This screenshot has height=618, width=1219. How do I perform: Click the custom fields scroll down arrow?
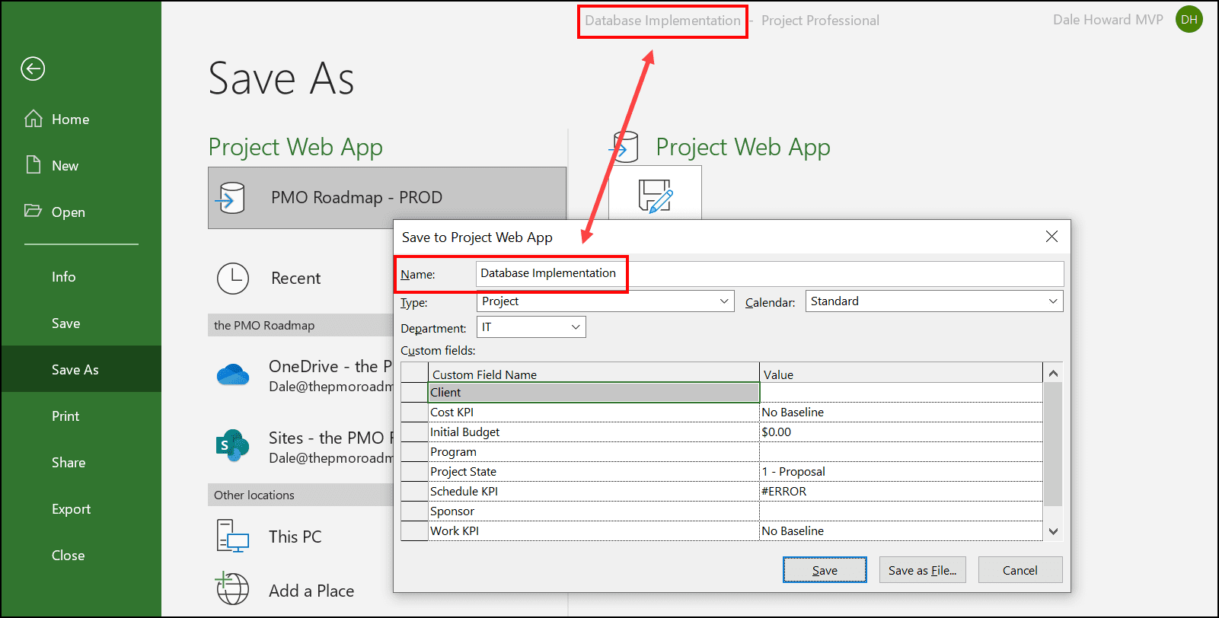[x=1053, y=531]
